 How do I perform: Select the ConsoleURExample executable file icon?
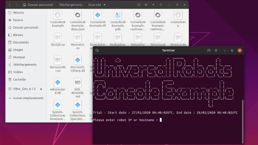click(x=58, y=15)
